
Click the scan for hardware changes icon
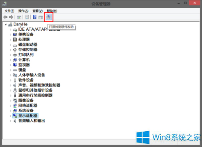coord(48,17)
